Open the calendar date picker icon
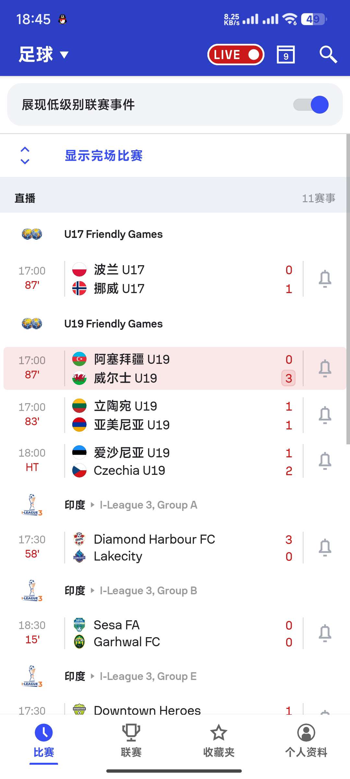The image size is (350, 779). pyautogui.click(x=286, y=55)
